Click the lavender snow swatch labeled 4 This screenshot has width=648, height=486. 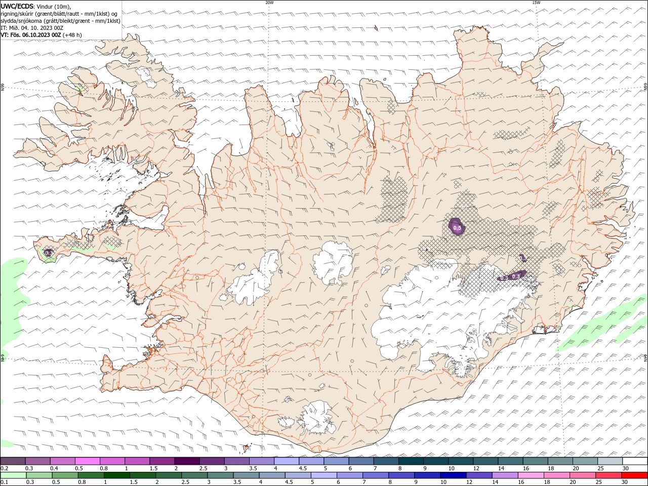(x=287, y=461)
